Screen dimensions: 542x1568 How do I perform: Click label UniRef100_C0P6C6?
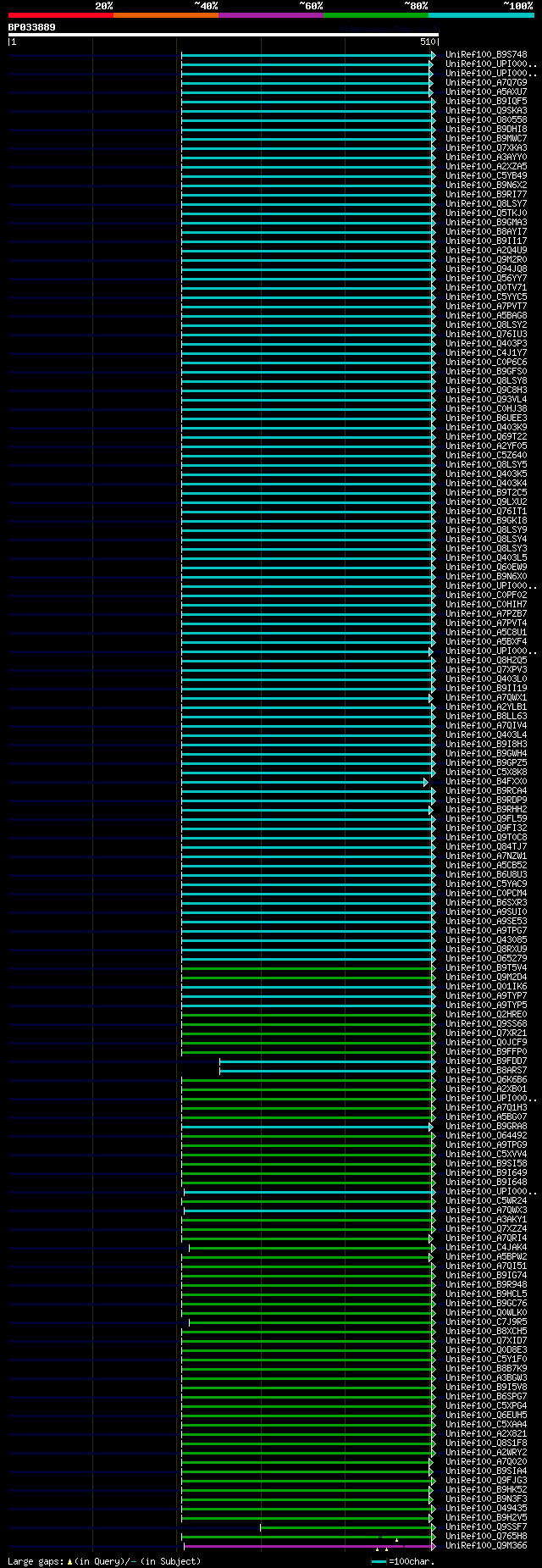[486, 363]
